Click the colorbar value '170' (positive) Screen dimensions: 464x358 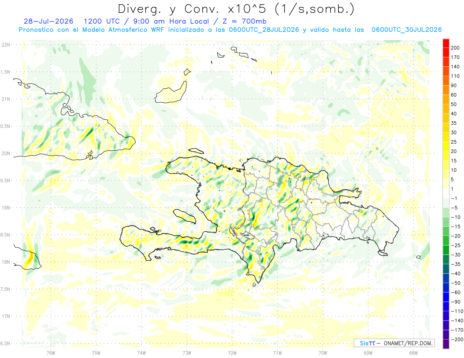pyautogui.click(x=455, y=57)
